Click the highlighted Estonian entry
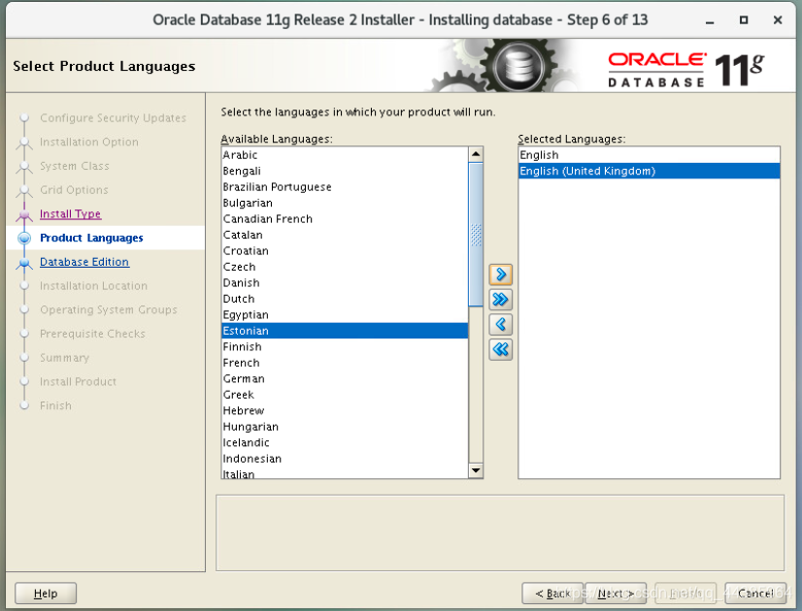Image resolution: width=802 pixels, height=611 pixels. point(345,331)
